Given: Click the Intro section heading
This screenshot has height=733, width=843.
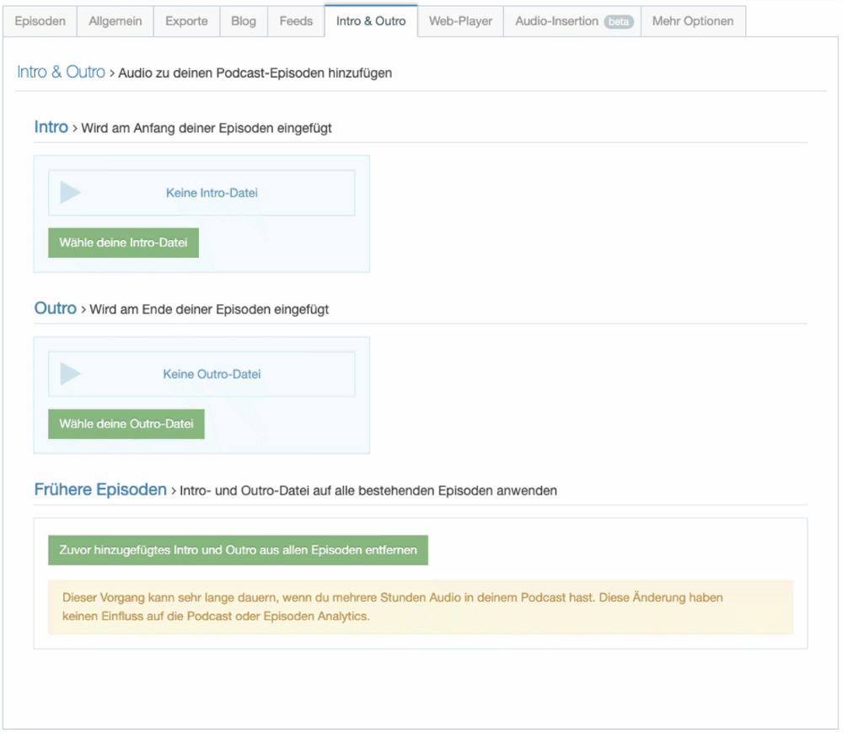Looking at the screenshot, I should click(x=51, y=127).
